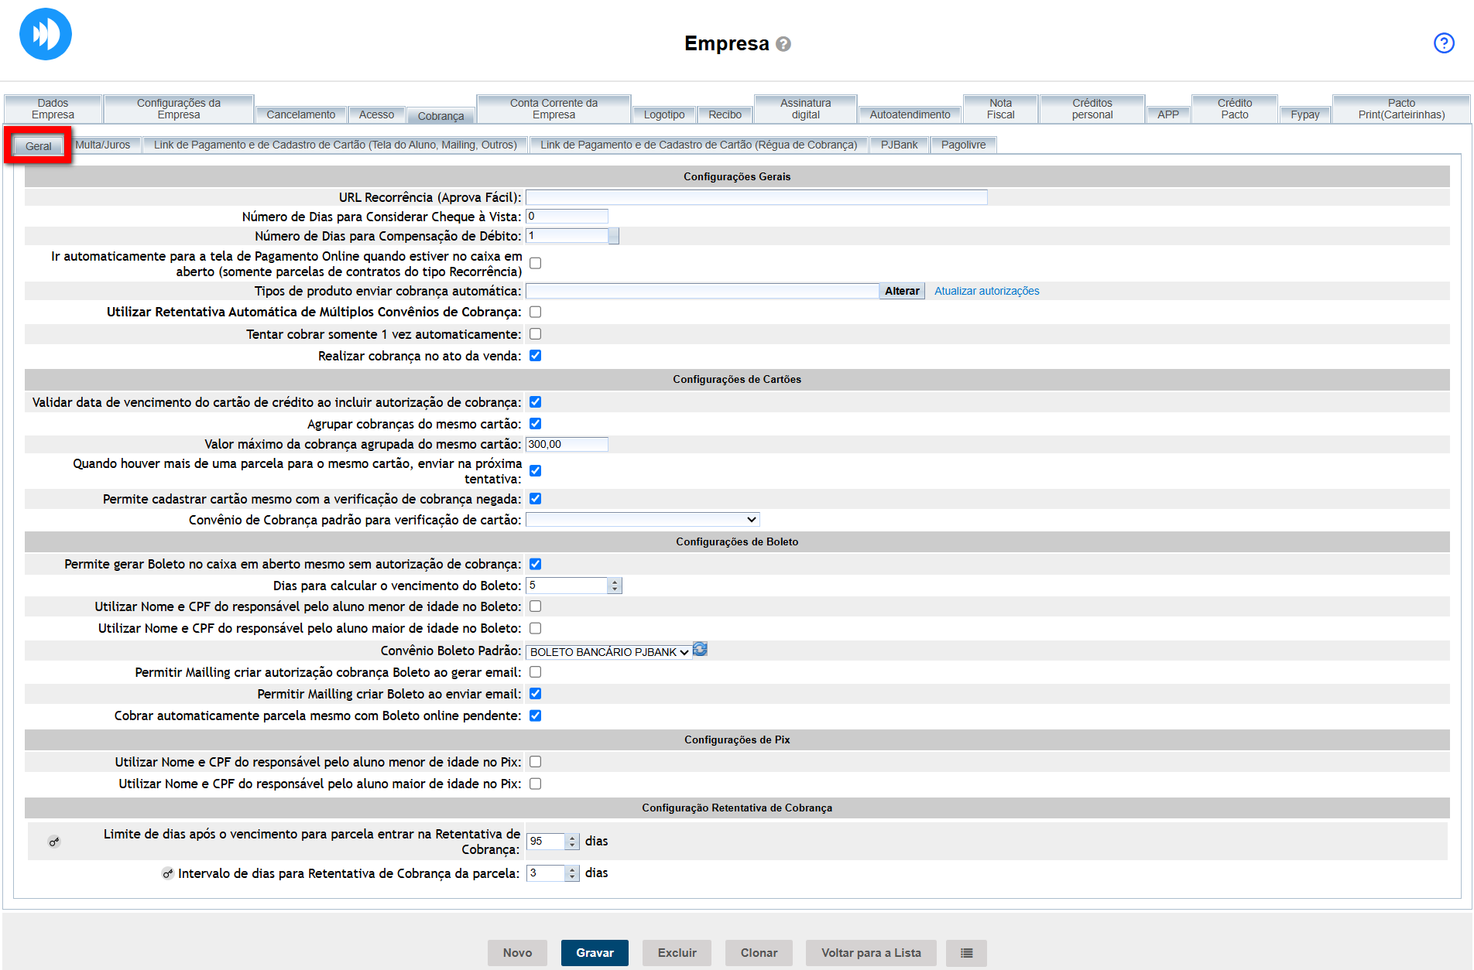
Task: Open the Configurações da Empresa tab
Action: (179, 109)
